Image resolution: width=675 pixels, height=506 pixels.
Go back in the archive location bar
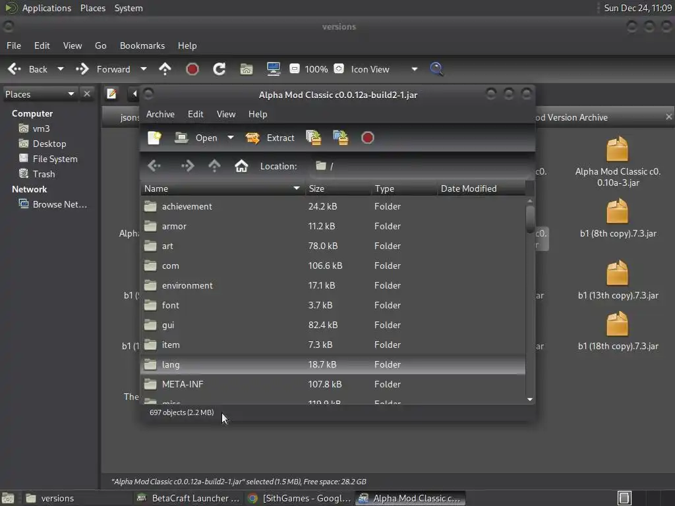point(154,165)
